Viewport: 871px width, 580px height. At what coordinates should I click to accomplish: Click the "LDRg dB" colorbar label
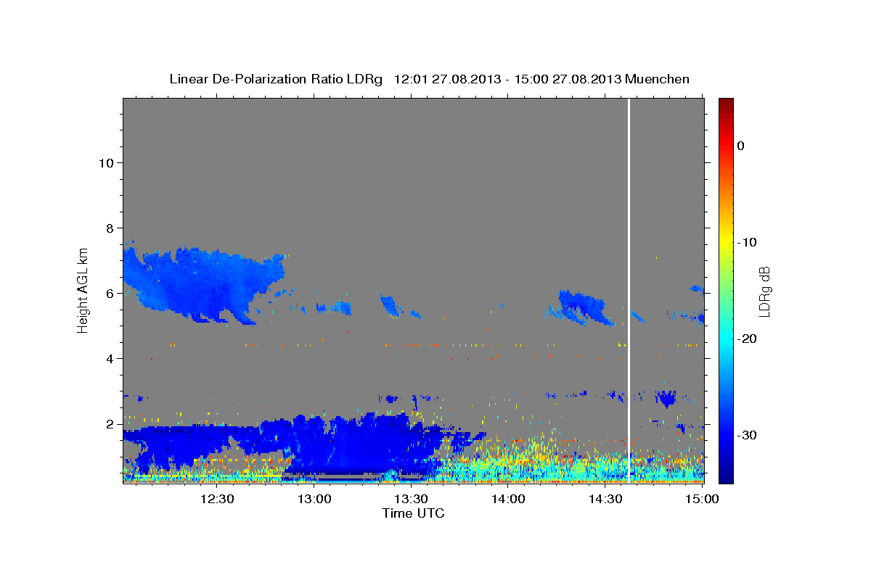pyautogui.click(x=764, y=291)
